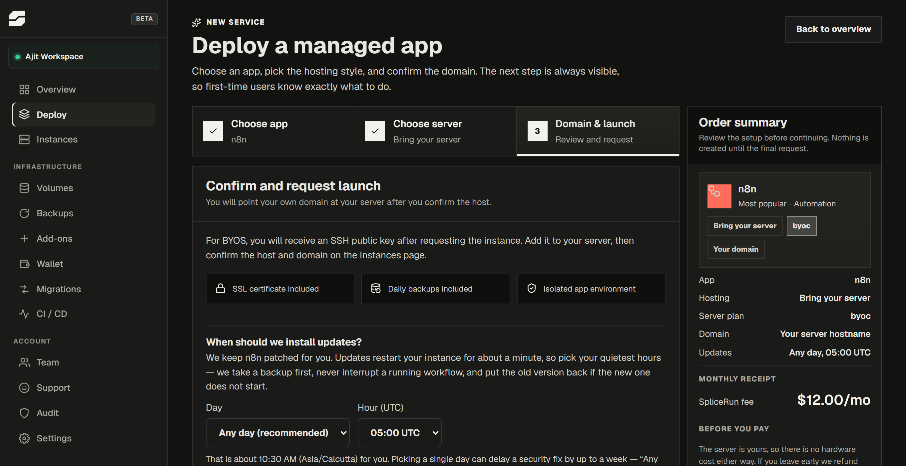Select the Deploy layers icon
The height and width of the screenshot is (466, 906).
(x=24, y=115)
